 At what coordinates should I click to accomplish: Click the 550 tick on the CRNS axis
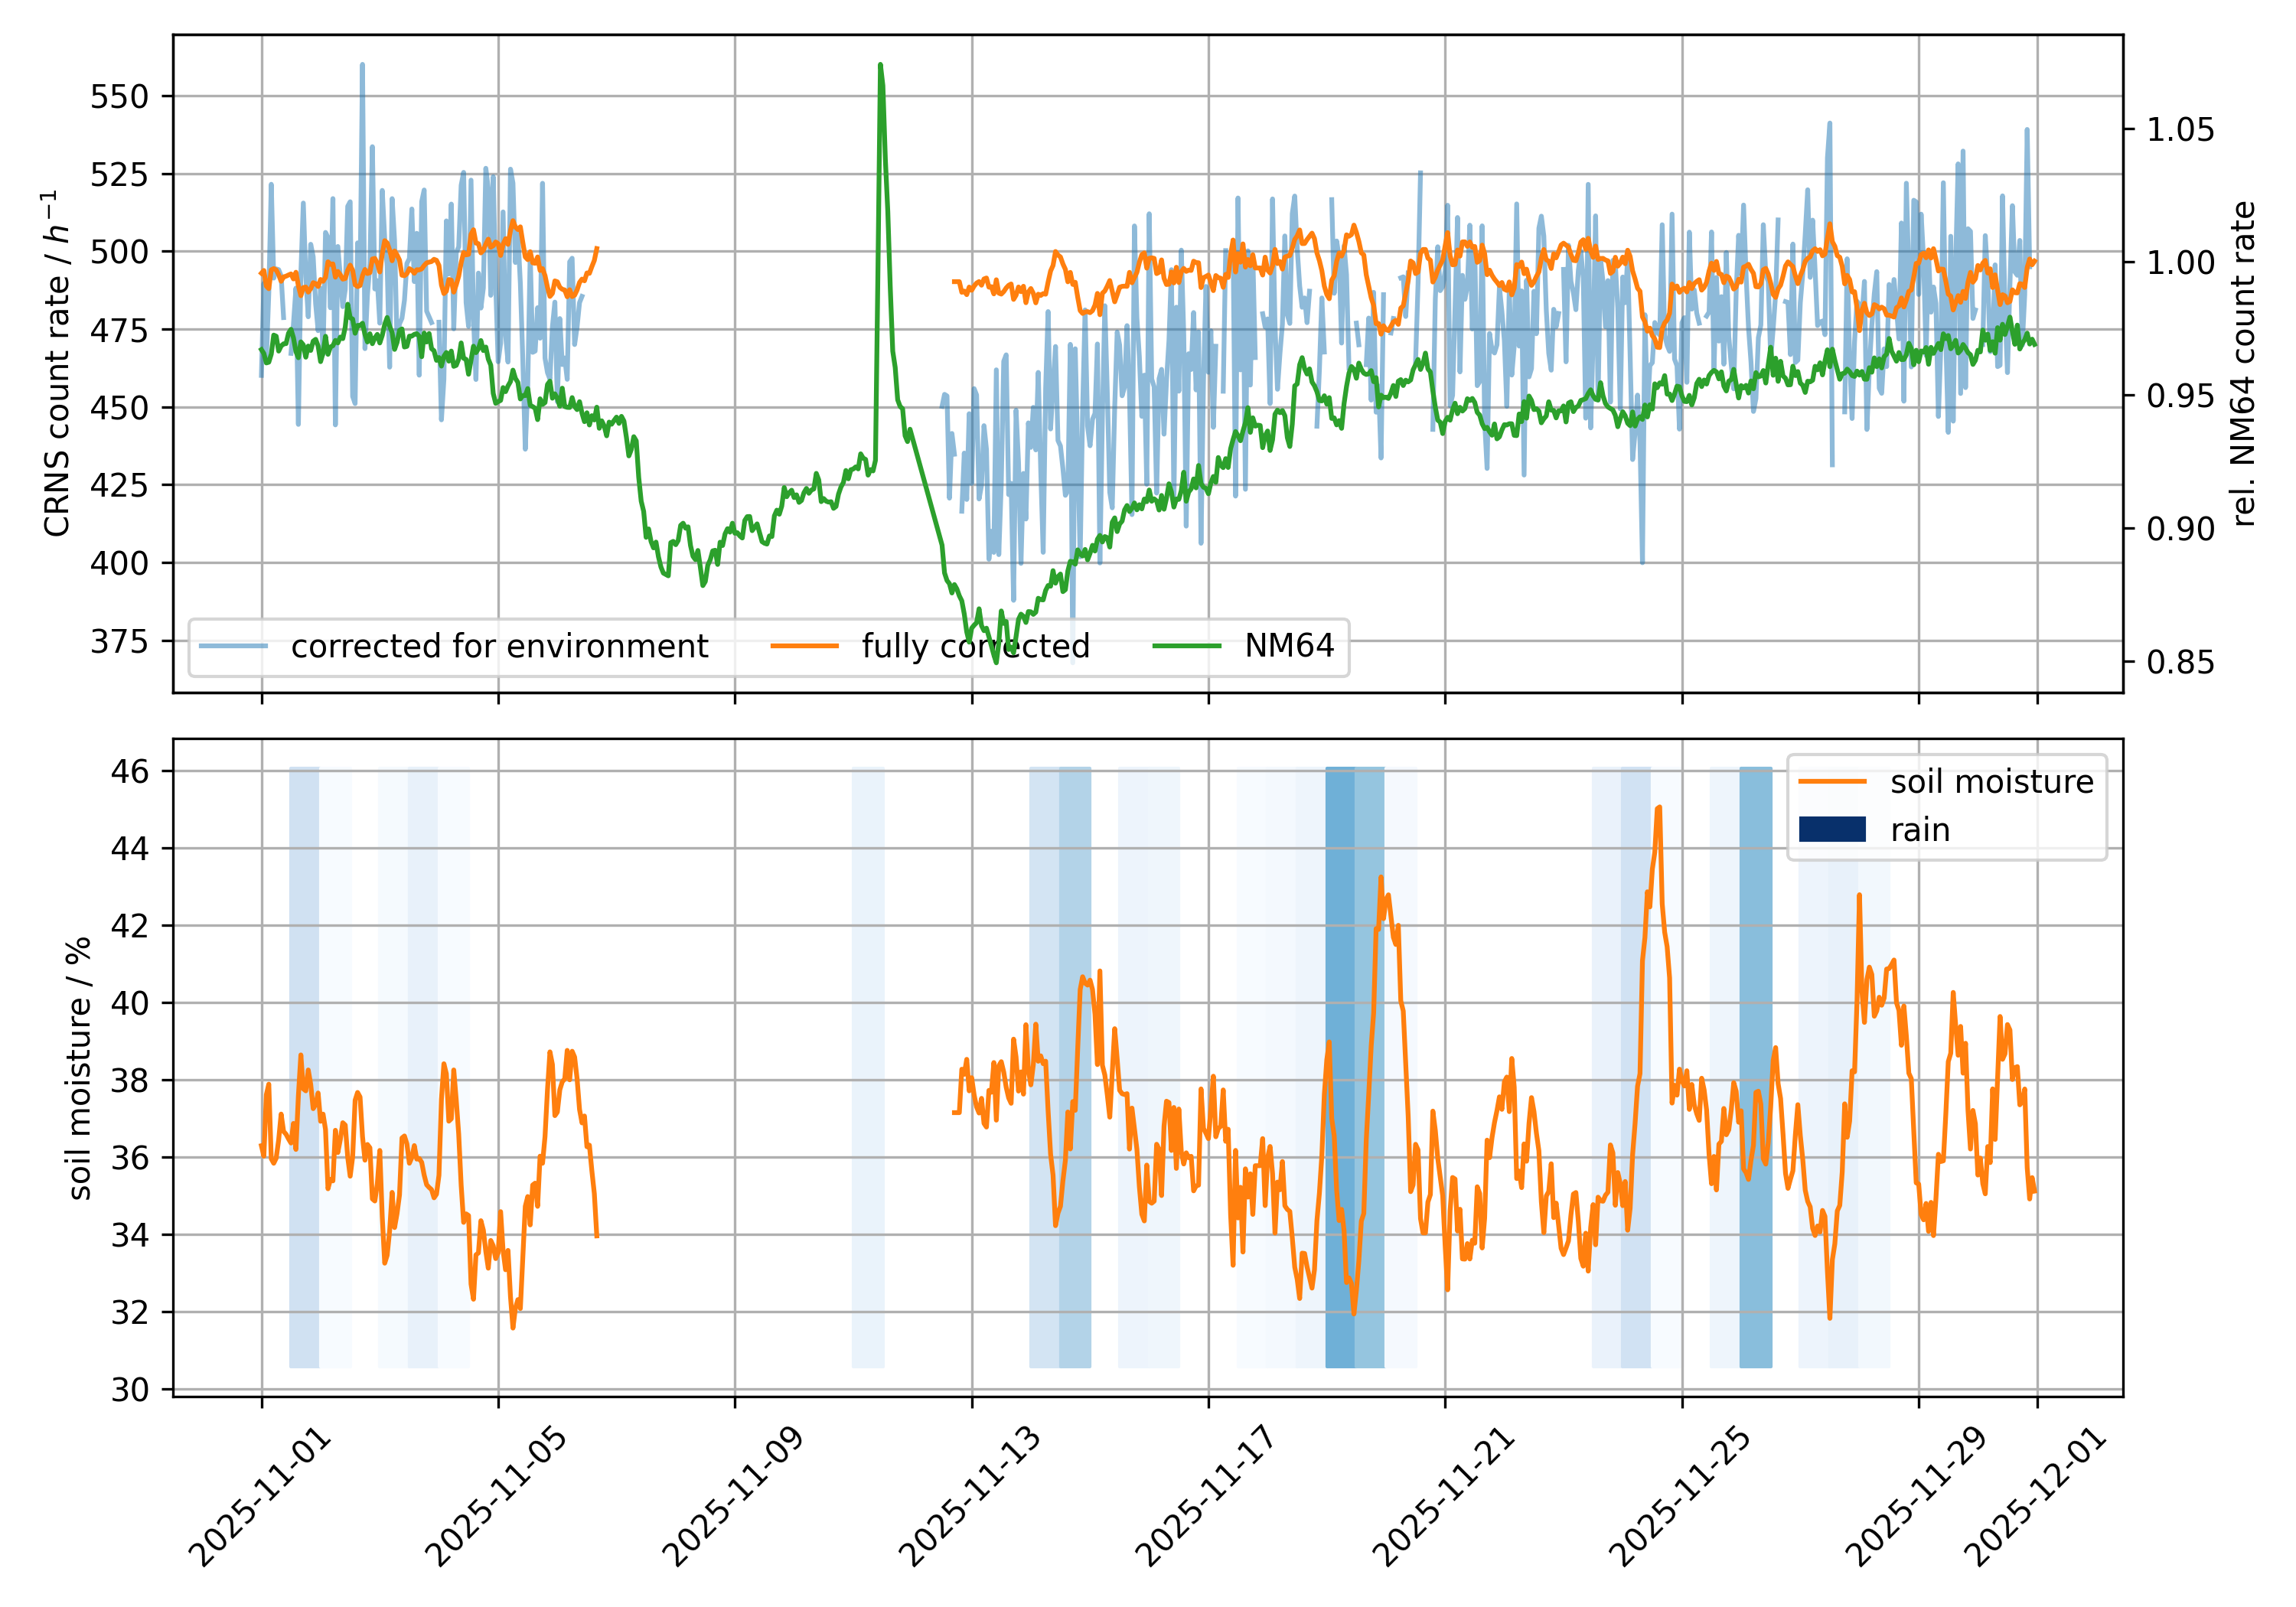119,97
